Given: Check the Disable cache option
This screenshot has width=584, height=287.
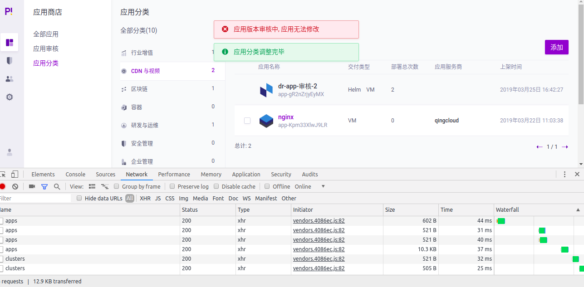Looking at the screenshot, I should (216, 186).
